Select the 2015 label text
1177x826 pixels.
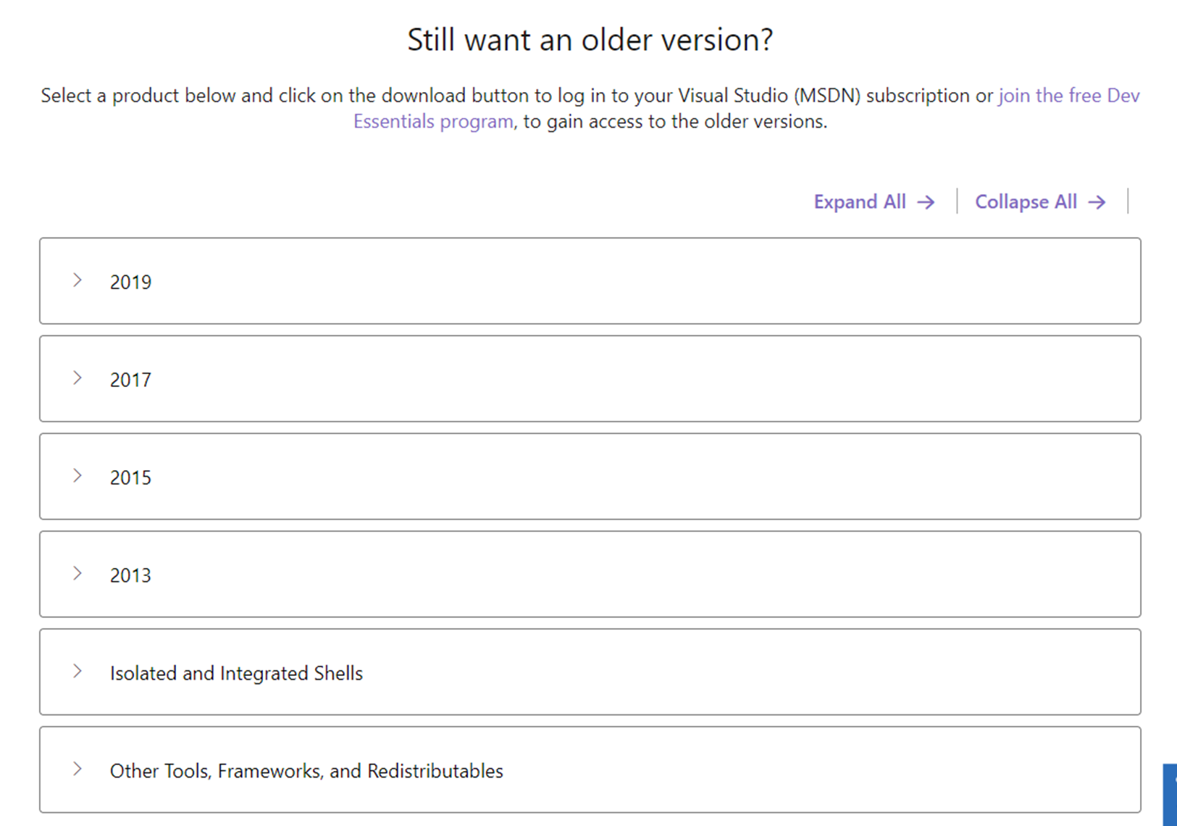[x=130, y=477]
